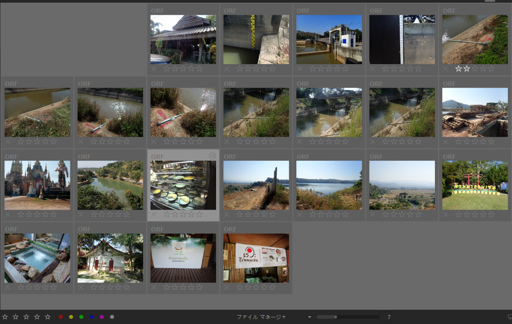Give the restaurant banner photo one star
Screen dimensions: 512x324
(240, 288)
